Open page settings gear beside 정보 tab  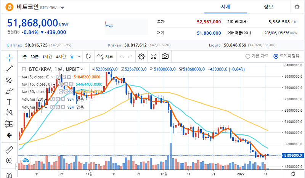(297, 7)
